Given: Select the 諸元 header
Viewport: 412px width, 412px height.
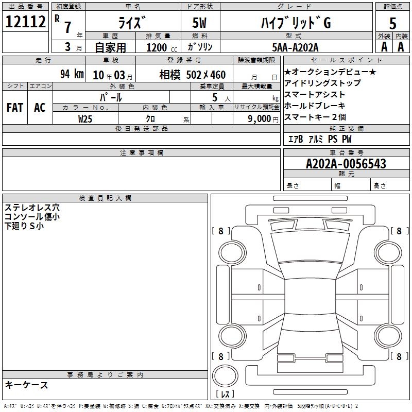Looking at the screenshot, I should (346, 174).
